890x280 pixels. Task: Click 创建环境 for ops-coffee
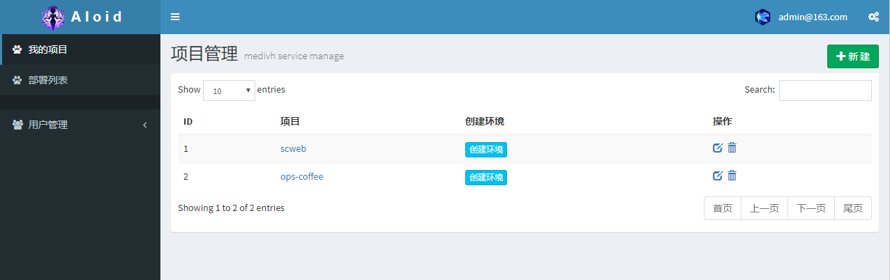coord(485,178)
